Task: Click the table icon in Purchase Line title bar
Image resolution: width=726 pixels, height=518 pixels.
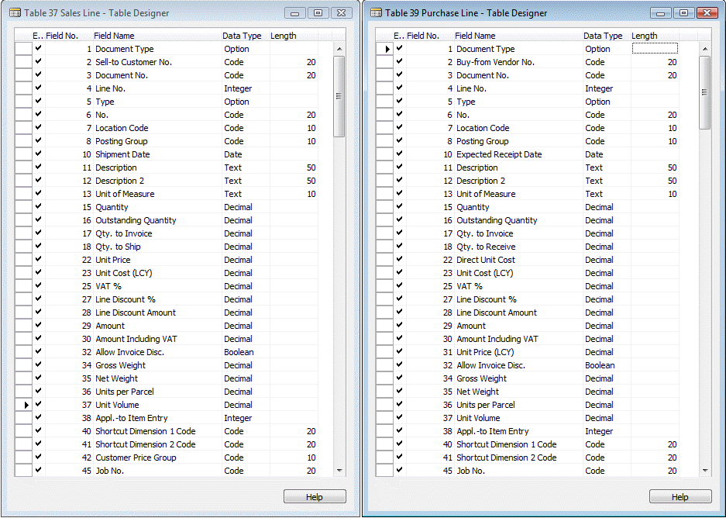Action: click(x=376, y=13)
